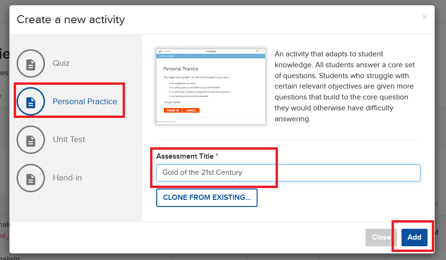Click the Create a new activity heading
The image size is (446, 260).
click(71, 19)
